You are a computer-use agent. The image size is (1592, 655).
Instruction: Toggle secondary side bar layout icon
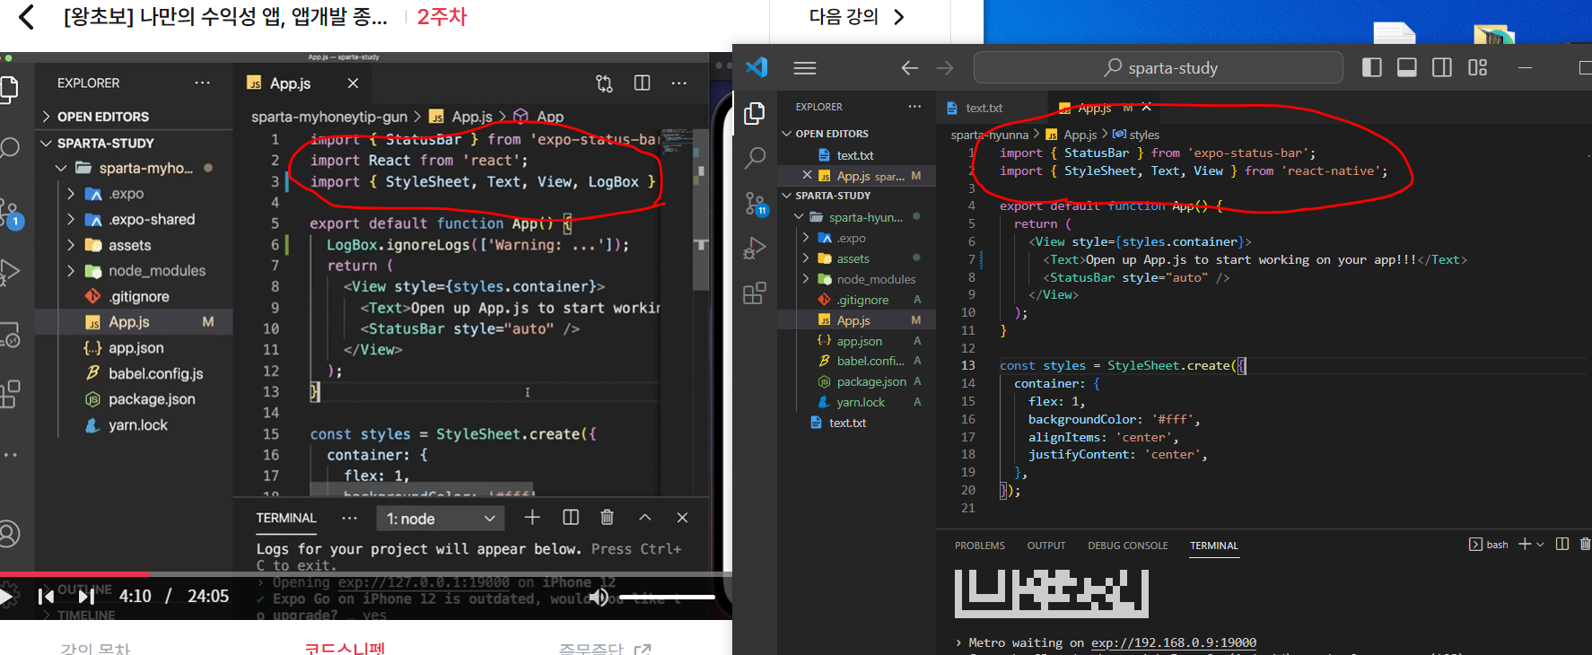(1442, 68)
